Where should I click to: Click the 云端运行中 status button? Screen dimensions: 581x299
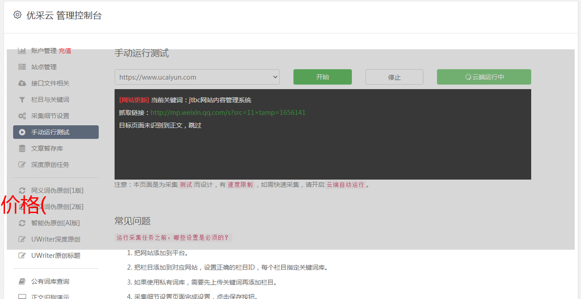pyautogui.click(x=484, y=77)
